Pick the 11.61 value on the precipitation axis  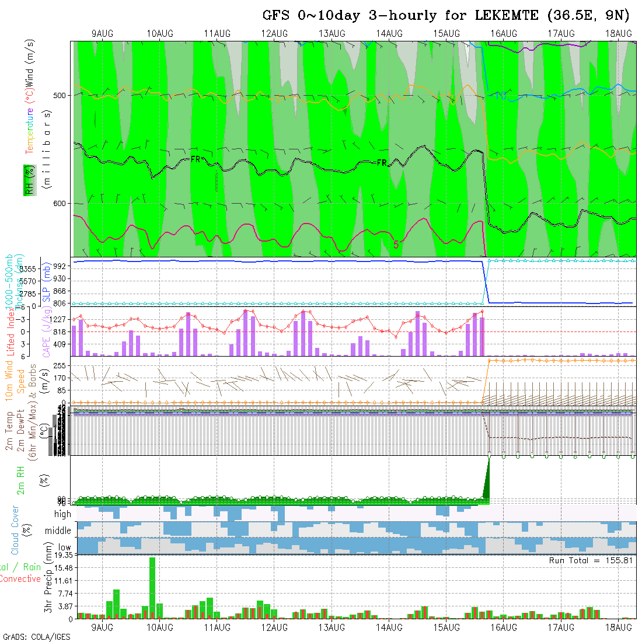click(64, 581)
